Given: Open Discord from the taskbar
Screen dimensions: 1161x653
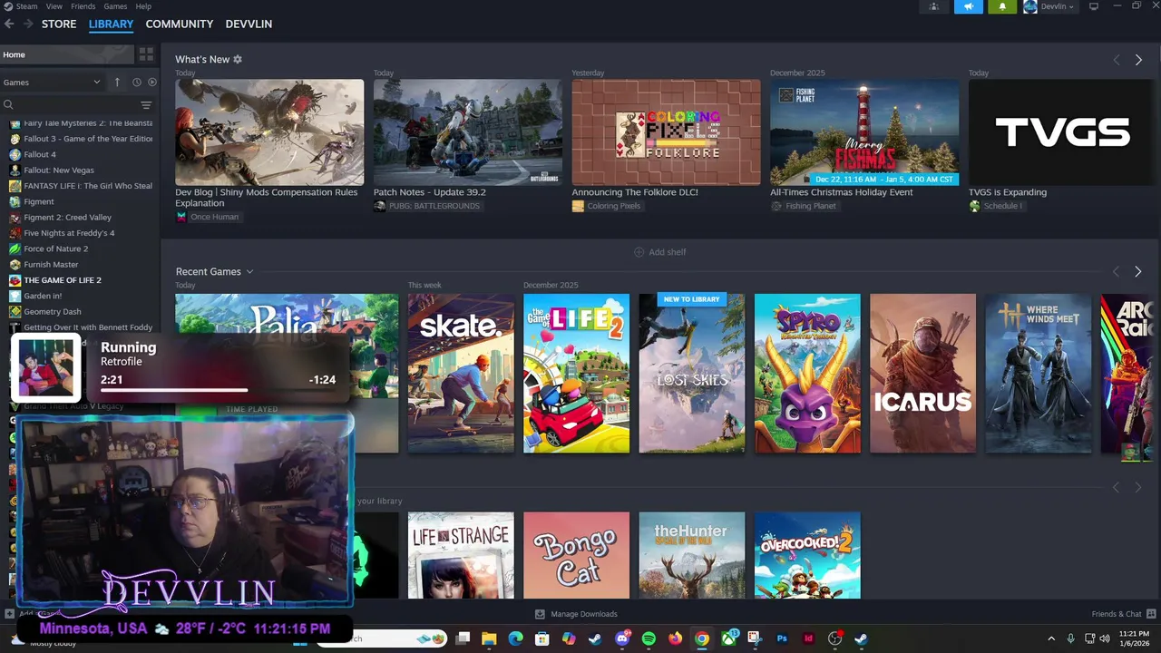Looking at the screenshot, I should pyautogui.click(x=622, y=638).
